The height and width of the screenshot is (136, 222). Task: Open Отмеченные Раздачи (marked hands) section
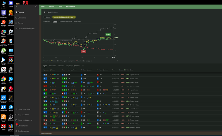[x=25, y=29]
